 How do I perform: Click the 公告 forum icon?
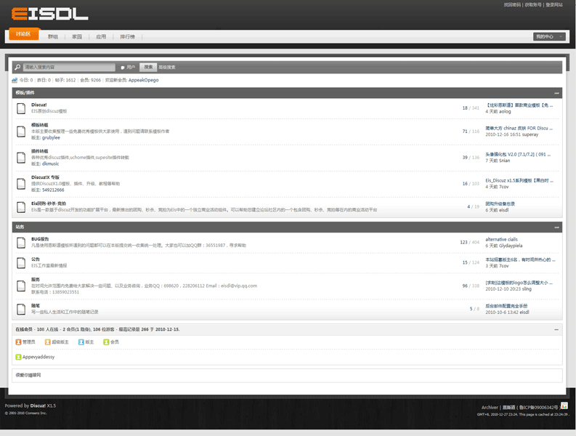point(21,262)
